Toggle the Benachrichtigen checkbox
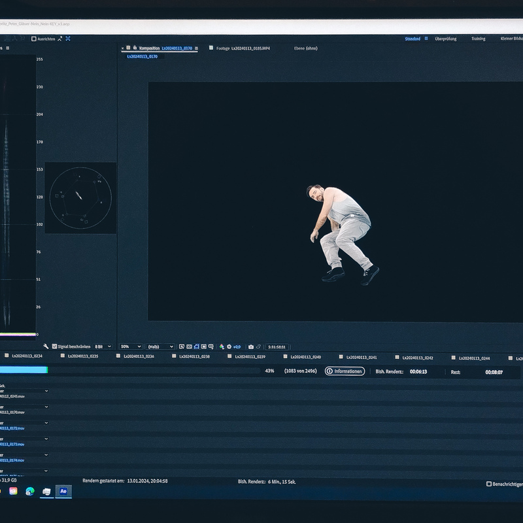The image size is (523, 523). pyautogui.click(x=489, y=484)
